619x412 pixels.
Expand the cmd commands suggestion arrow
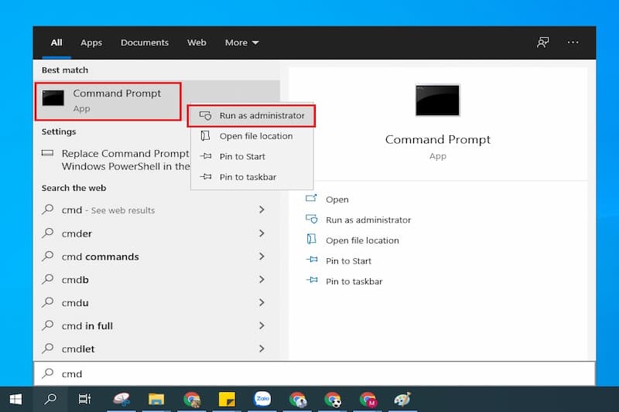point(262,257)
